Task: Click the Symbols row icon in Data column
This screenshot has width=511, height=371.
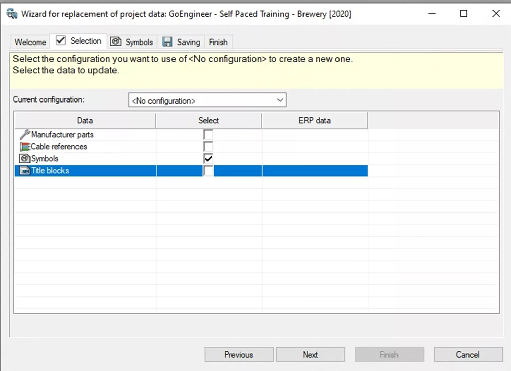Action: pos(25,159)
